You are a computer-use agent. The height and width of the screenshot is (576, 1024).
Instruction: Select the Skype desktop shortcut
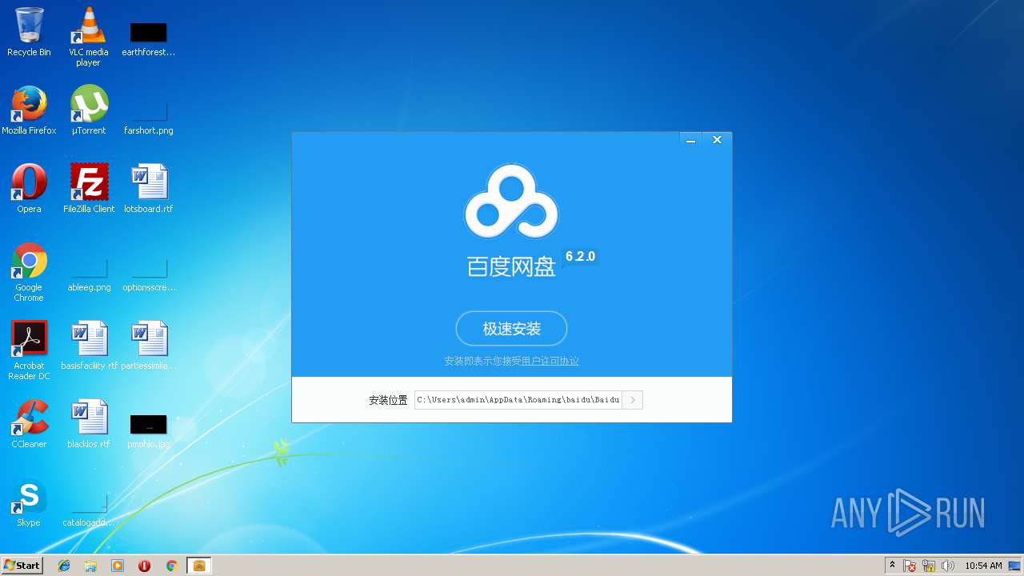tap(29, 502)
